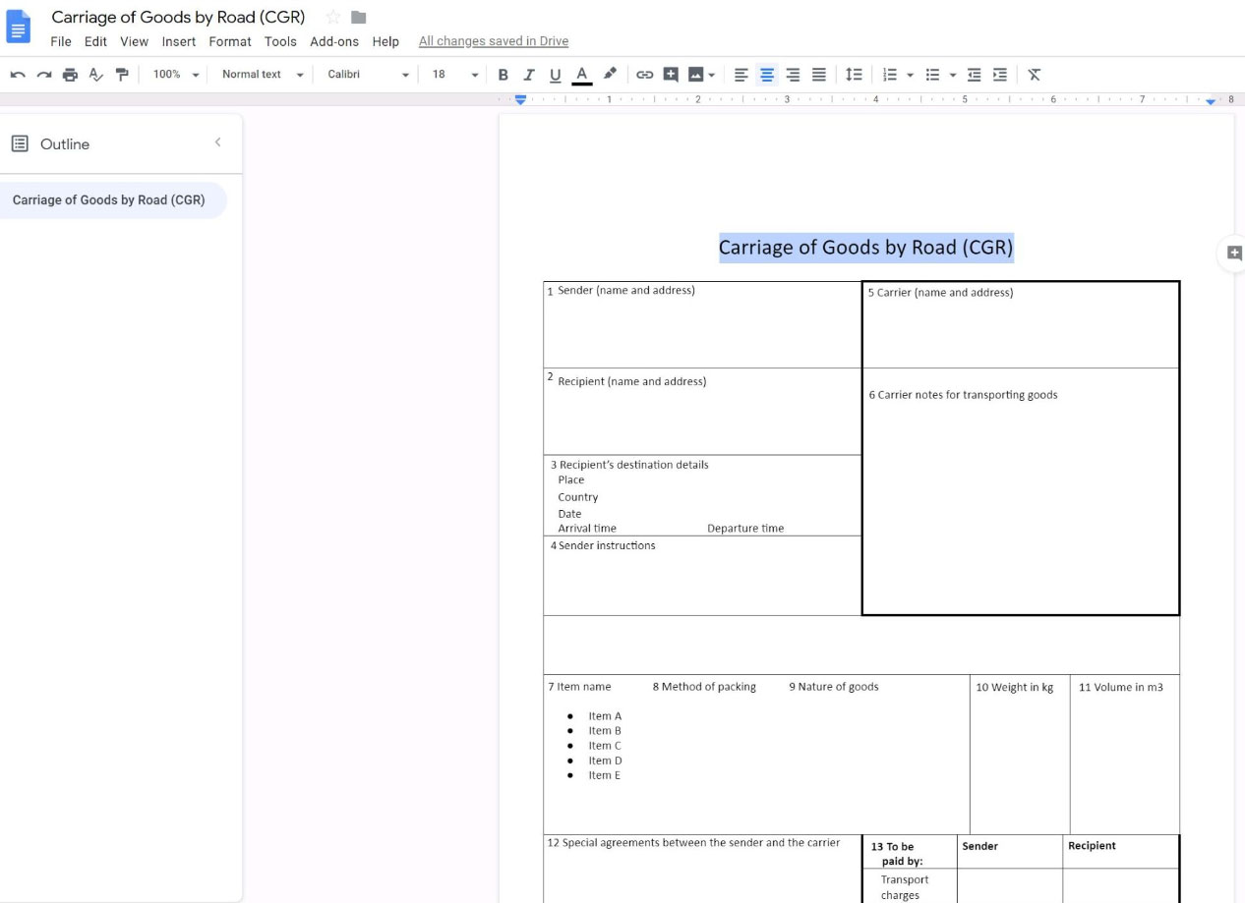Open bulleted list style dropdown arrow
Viewport: 1245px width, 903px height.
952,75
